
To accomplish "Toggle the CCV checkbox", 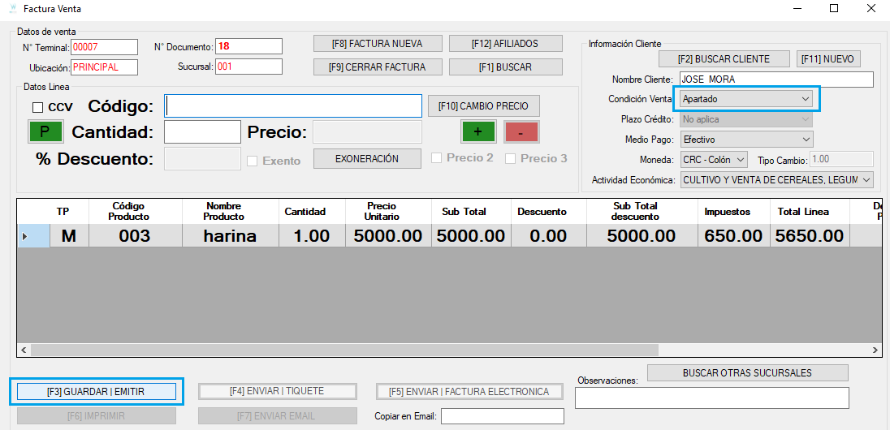I will [x=38, y=106].
